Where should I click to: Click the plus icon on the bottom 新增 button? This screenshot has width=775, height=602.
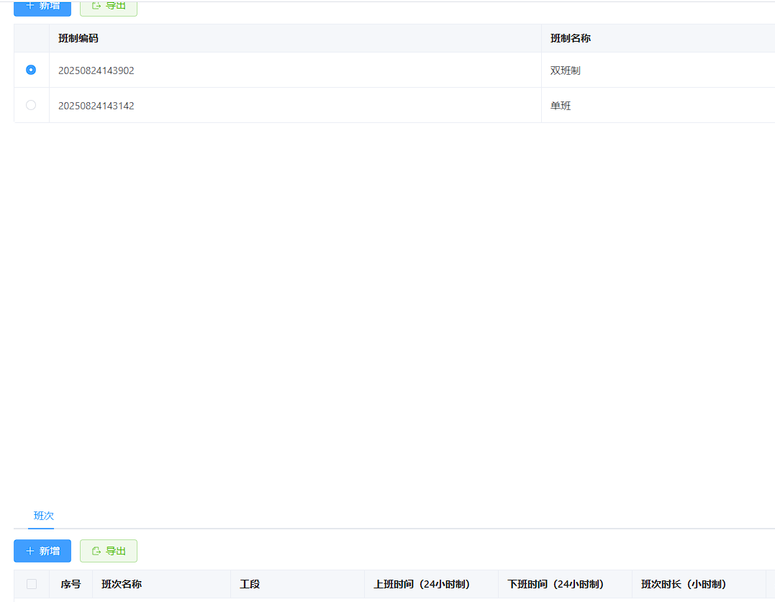click(31, 551)
